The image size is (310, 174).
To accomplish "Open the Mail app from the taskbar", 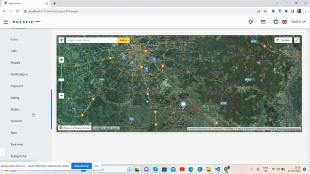I will point(173,169).
